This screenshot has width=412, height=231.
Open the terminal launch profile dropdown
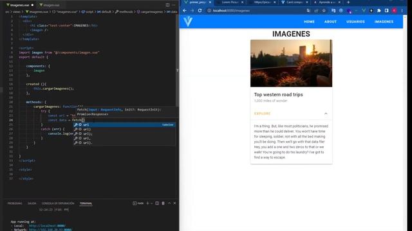point(152,203)
